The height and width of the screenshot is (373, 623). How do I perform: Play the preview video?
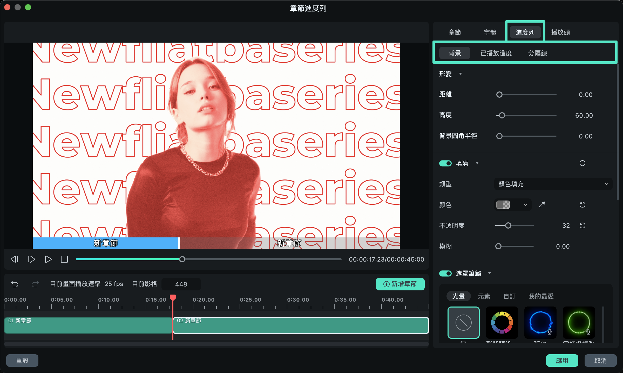[x=48, y=259]
